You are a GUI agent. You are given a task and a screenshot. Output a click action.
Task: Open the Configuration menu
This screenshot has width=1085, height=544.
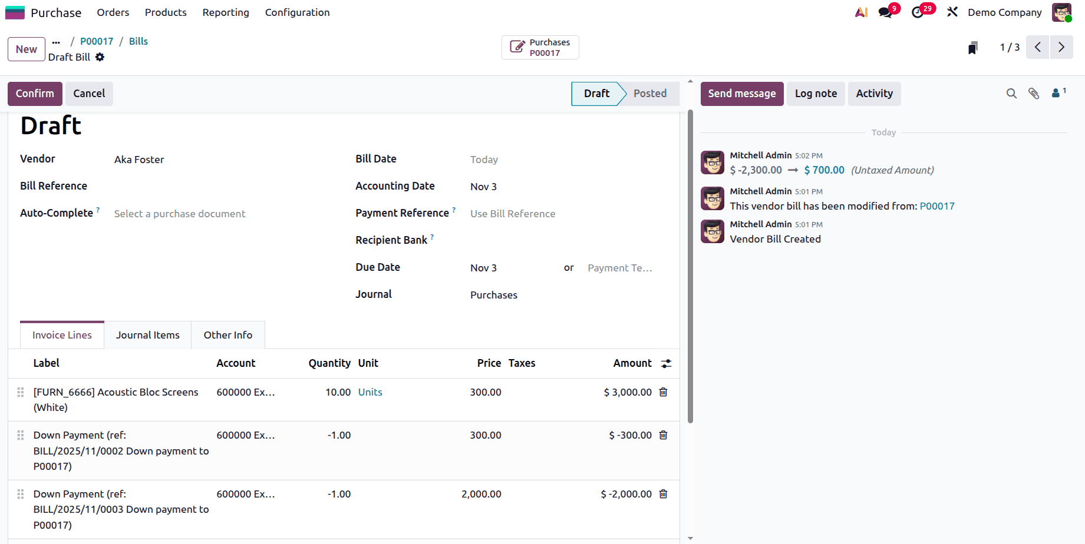pyautogui.click(x=297, y=12)
